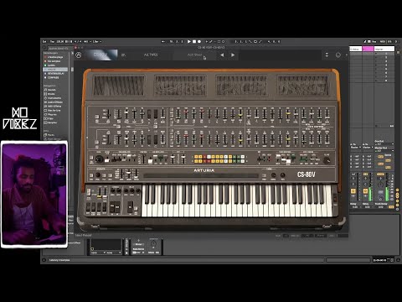The height and width of the screenshot is (302, 402).
Task: Stop the Ableton transport
Action: point(194,41)
